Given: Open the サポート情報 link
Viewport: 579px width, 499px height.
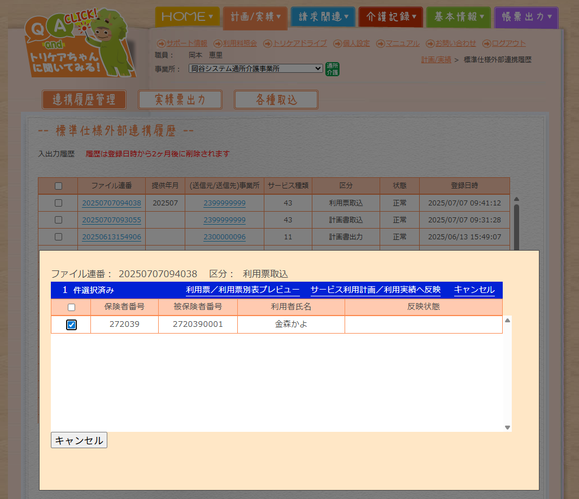Looking at the screenshot, I should [x=186, y=43].
